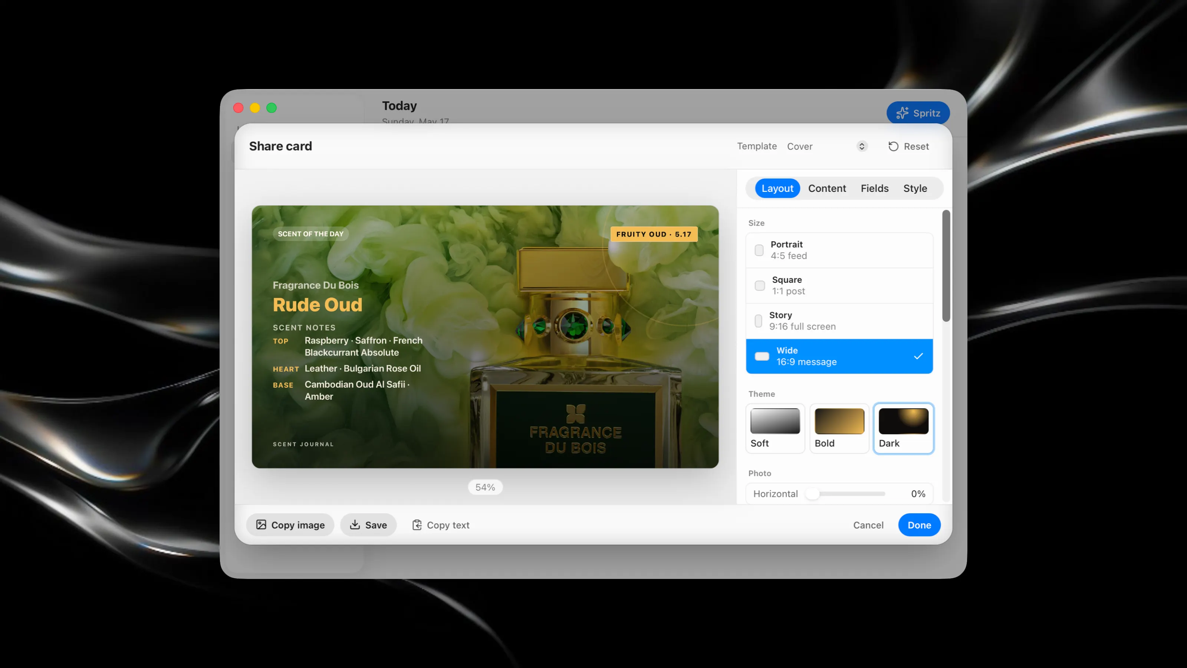Switch to the Layout tab
This screenshot has height=668, width=1187.
pyautogui.click(x=777, y=188)
